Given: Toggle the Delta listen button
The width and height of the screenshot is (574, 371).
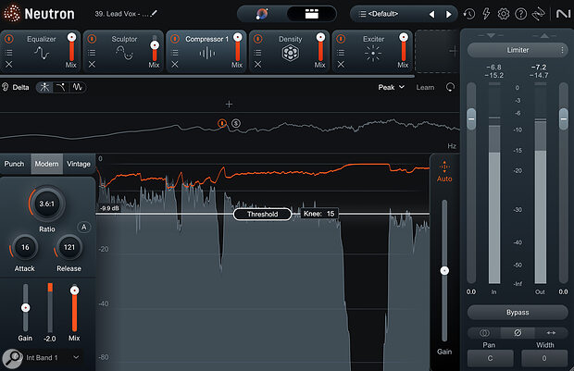Looking at the screenshot, I should coord(16,87).
